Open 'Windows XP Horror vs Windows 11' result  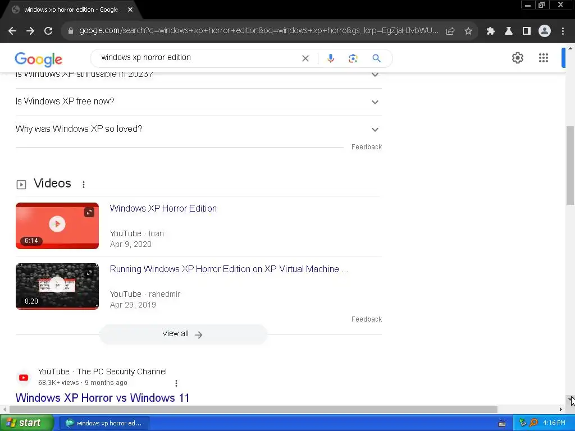(102, 398)
